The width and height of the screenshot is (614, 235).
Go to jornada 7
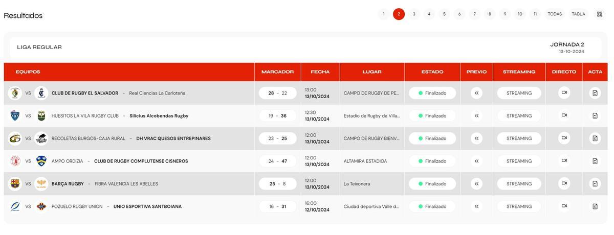pos(474,14)
